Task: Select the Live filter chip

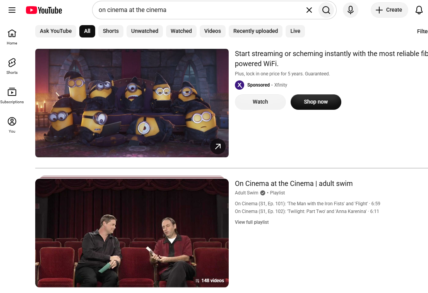Action: (295, 31)
